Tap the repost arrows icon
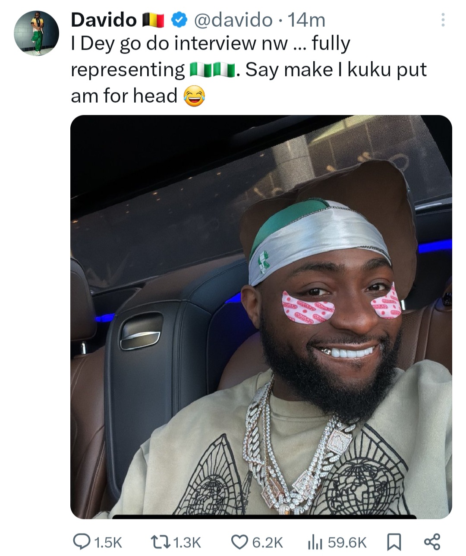Viewport: 466px width, 556px height. pos(160,541)
